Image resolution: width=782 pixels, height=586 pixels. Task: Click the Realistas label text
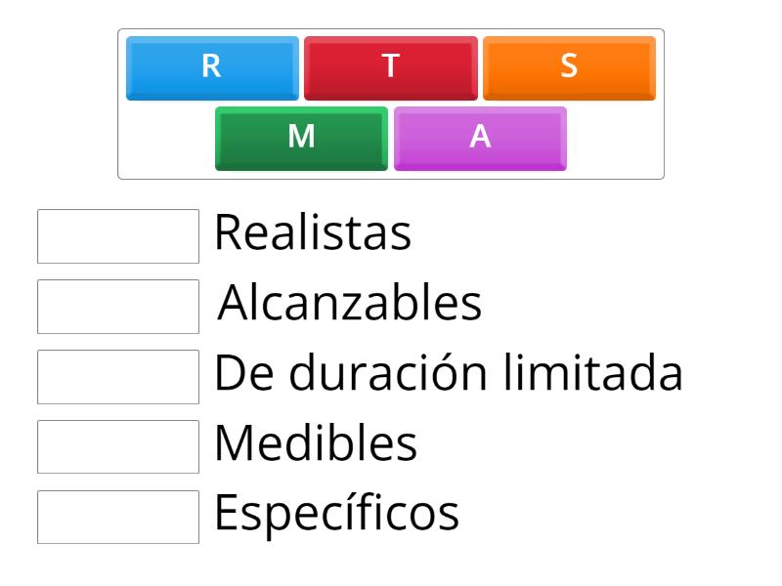[x=313, y=233]
